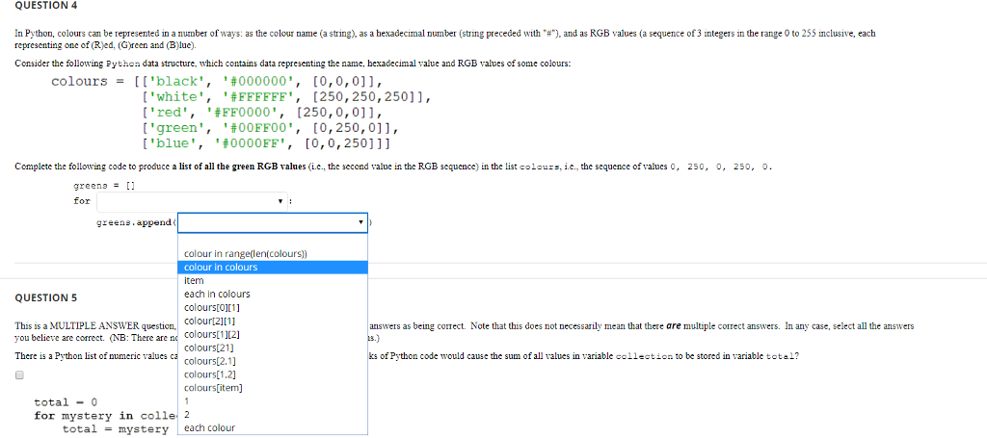The height and width of the screenshot is (438, 987).
Task: Choose 'colours[1][2]' option
Action: pyautogui.click(x=273, y=334)
